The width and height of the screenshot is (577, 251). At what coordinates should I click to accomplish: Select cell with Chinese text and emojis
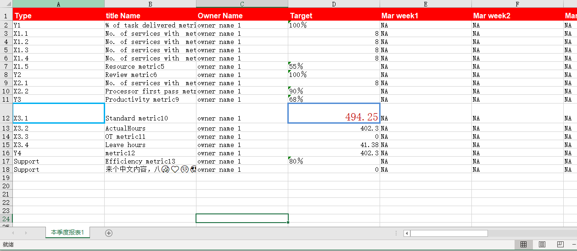[150, 169]
